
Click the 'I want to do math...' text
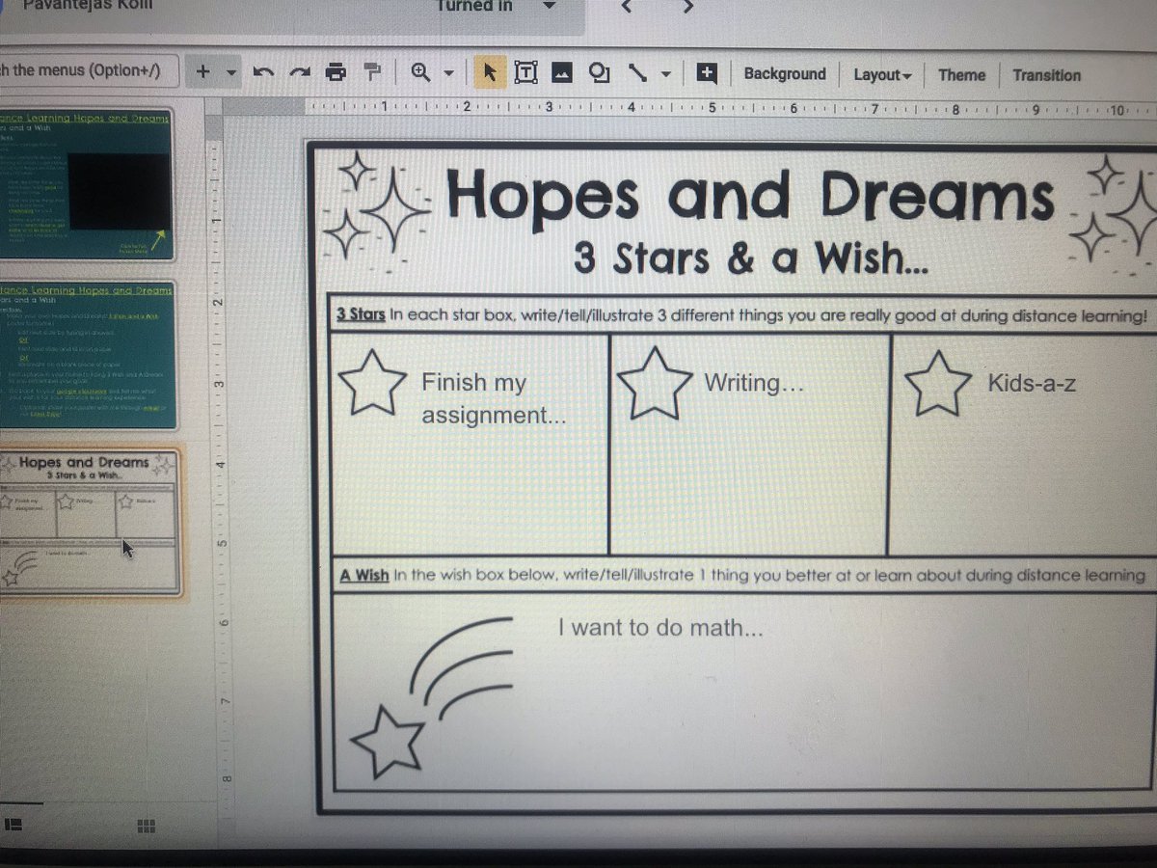tap(661, 629)
